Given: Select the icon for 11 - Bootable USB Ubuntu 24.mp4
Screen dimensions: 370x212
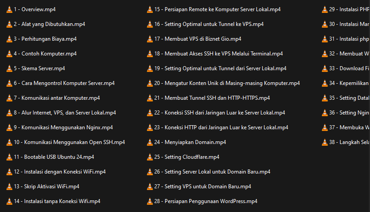Looking at the screenshot, I should coord(9,157).
